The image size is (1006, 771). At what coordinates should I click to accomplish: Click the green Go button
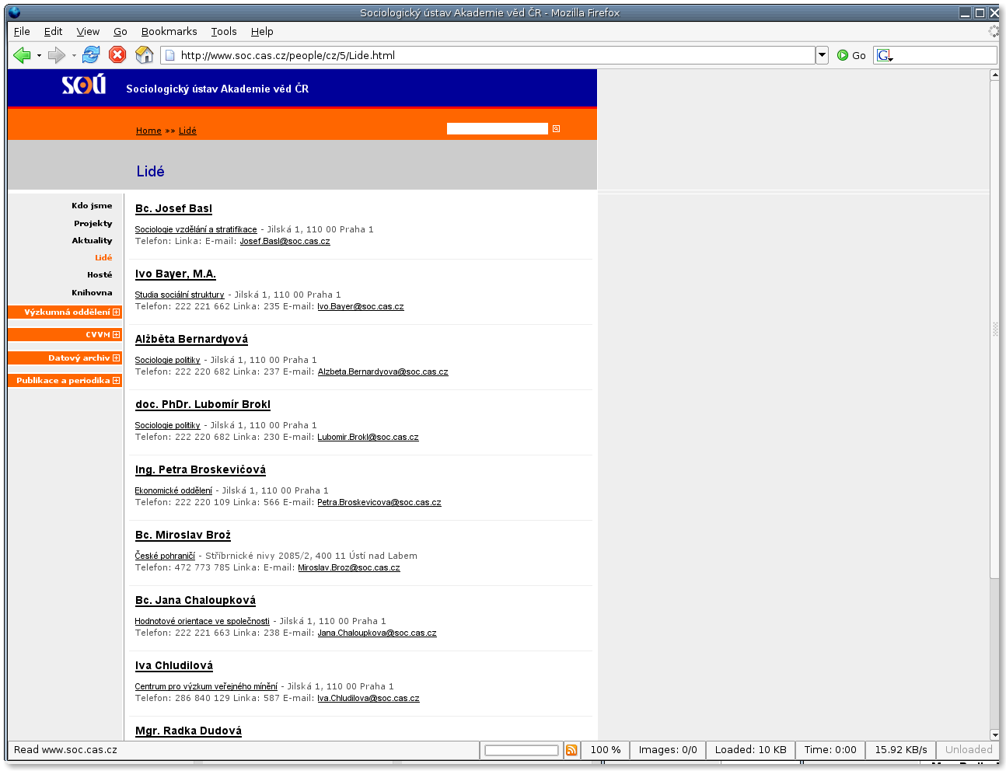pos(851,55)
